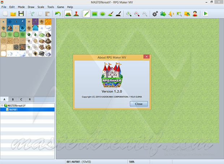
Task: Click the Cut scissors icon
Action: [32, 14]
